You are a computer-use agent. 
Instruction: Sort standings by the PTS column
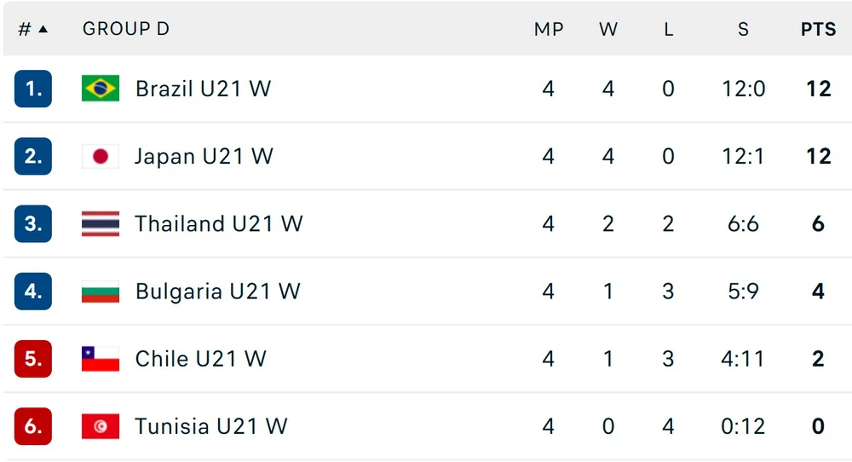tap(818, 29)
